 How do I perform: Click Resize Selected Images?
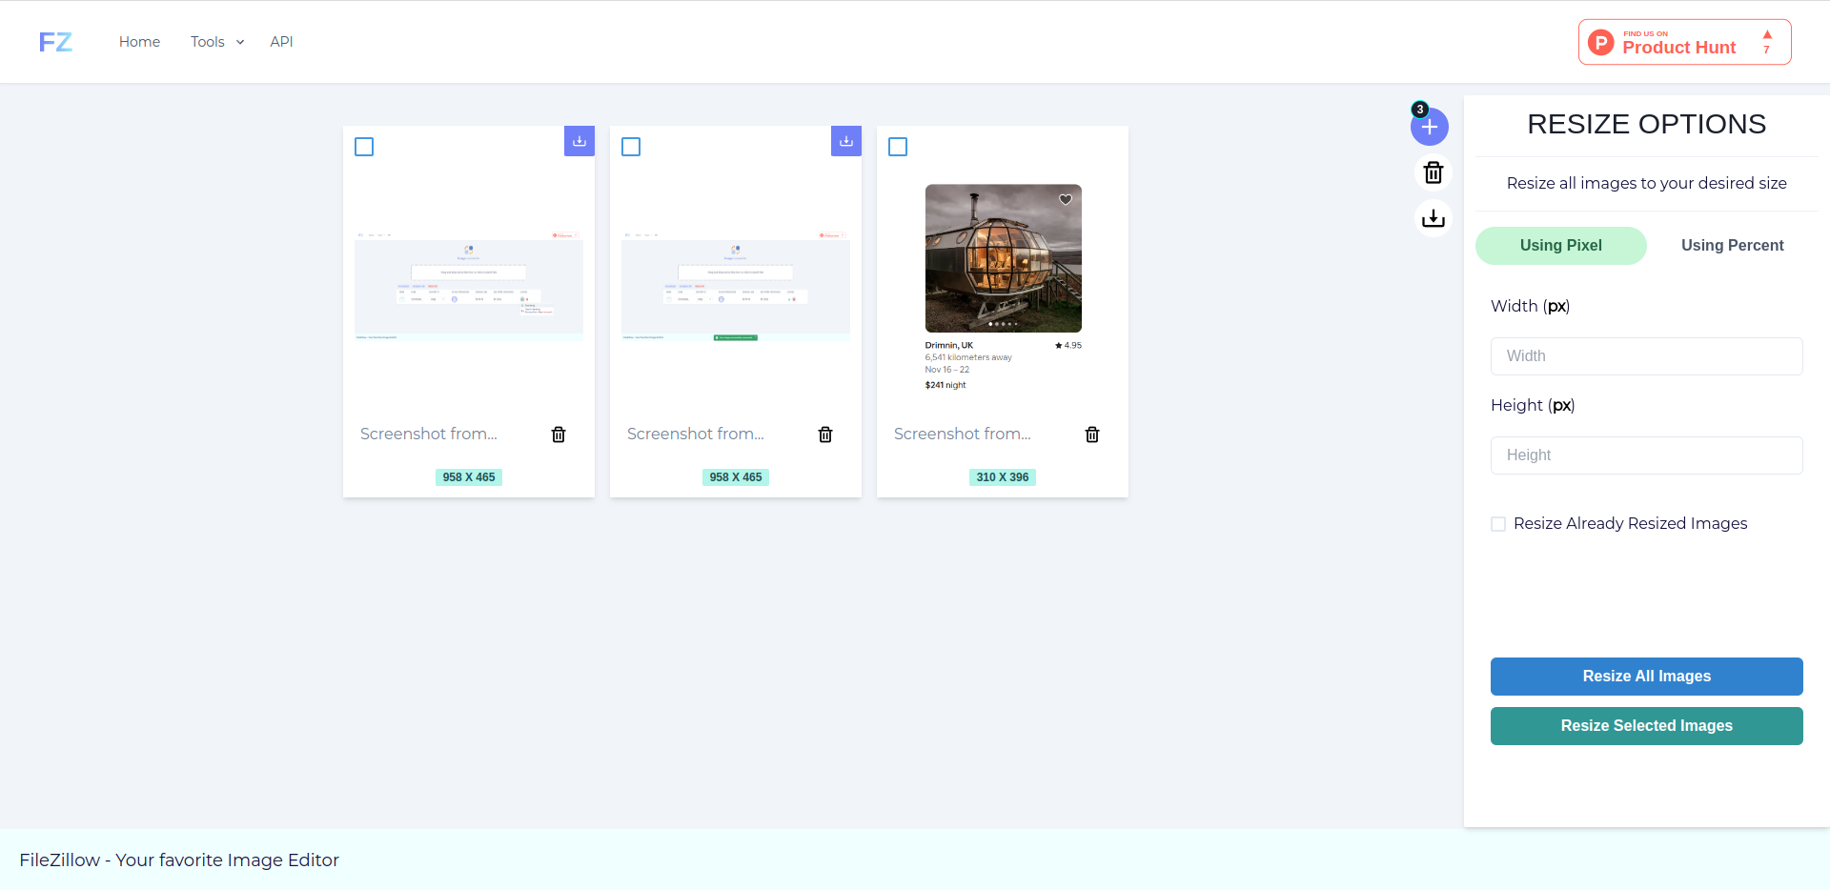[1646, 725]
